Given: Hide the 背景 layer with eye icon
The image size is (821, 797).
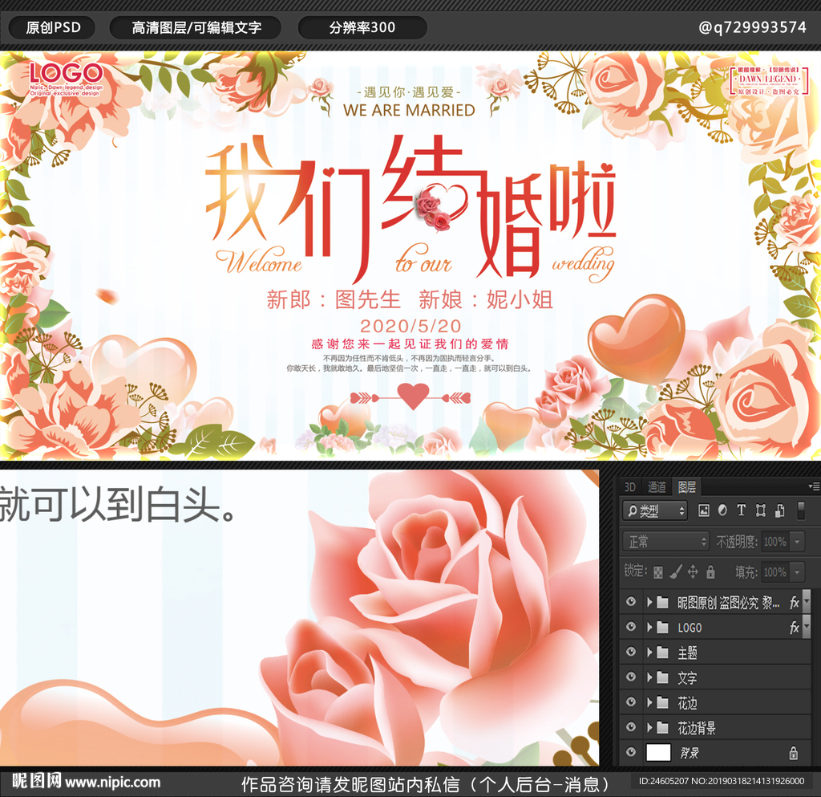Looking at the screenshot, I should (631, 752).
